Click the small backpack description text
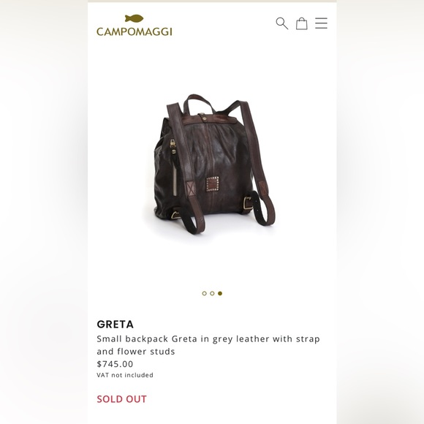Screen dimensions: 424x424 tap(208, 345)
